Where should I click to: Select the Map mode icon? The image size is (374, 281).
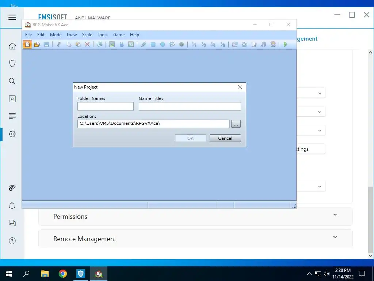click(x=112, y=44)
